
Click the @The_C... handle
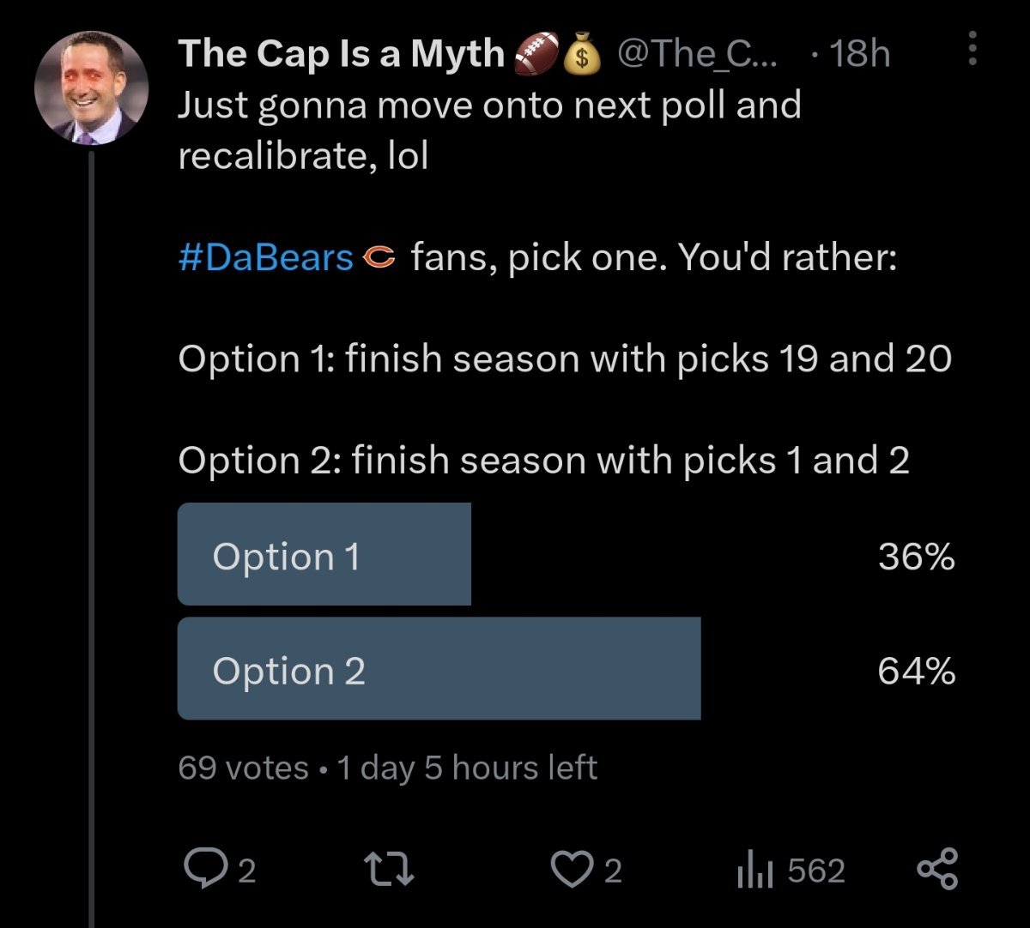point(697,55)
